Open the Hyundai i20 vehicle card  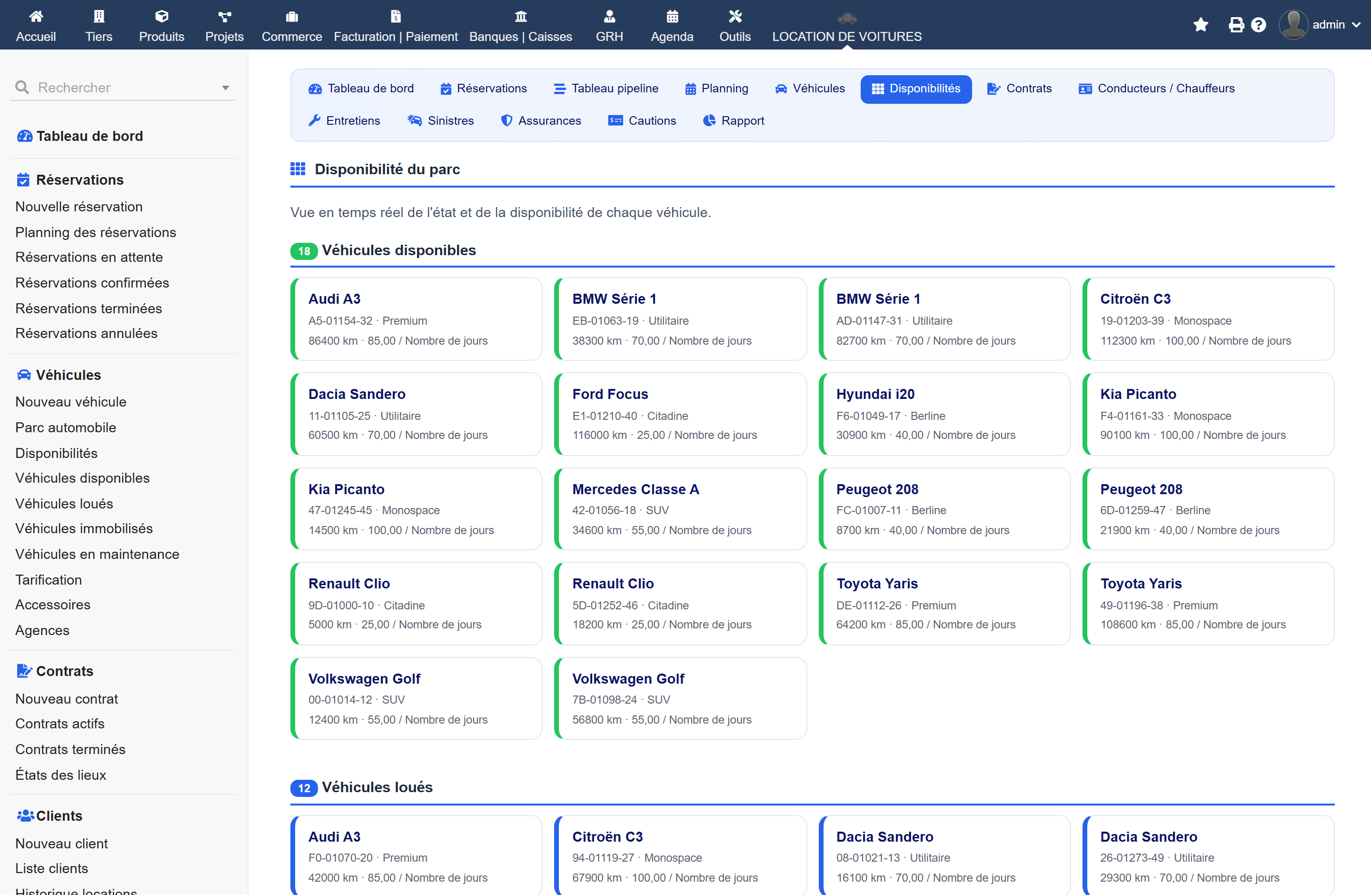(945, 414)
